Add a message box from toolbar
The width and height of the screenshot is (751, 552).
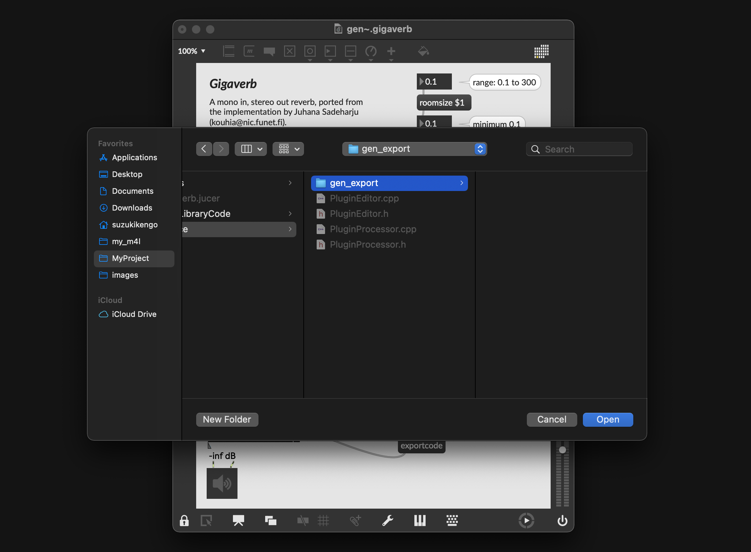coord(249,51)
